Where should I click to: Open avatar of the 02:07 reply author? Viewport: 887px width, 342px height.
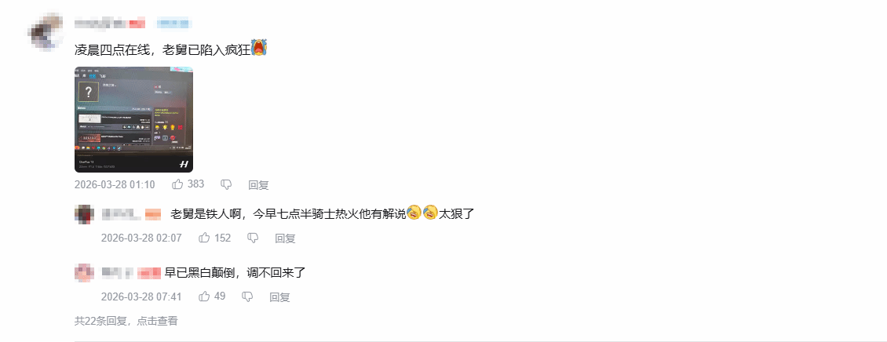click(84, 214)
